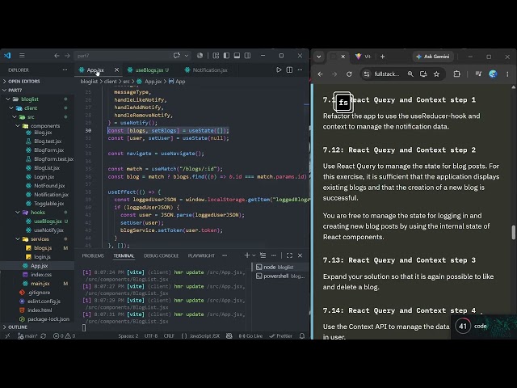Open Togglable.jsx in the Explorer
This screenshot has width=517, height=388.
pyautogui.click(x=48, y=203)
